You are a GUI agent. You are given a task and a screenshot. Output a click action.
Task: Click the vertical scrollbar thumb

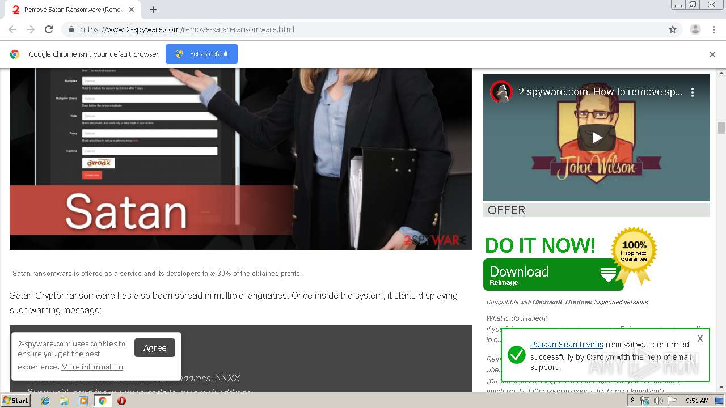721,127
